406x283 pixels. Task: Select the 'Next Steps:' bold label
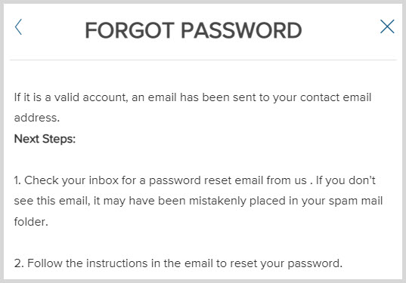click(45, 139)
